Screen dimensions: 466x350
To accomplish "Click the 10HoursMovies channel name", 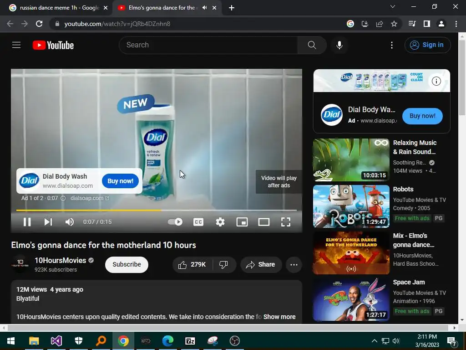I will [x=61, y=260].
